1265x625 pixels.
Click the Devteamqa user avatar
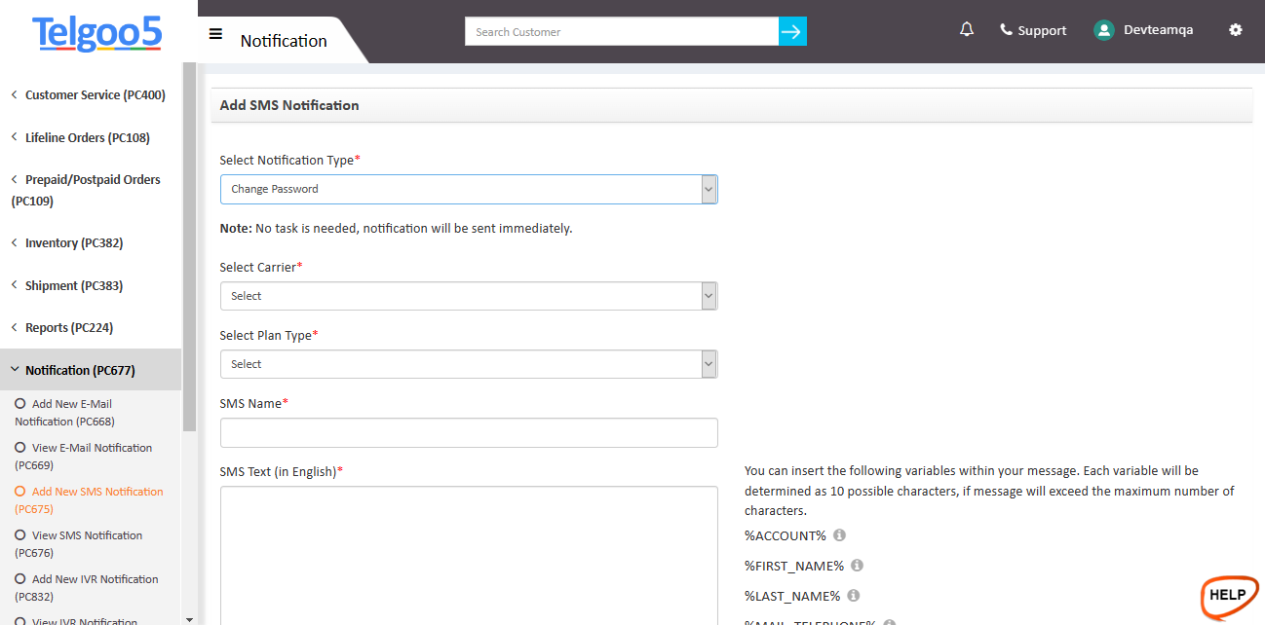(x=1103, y=29)
